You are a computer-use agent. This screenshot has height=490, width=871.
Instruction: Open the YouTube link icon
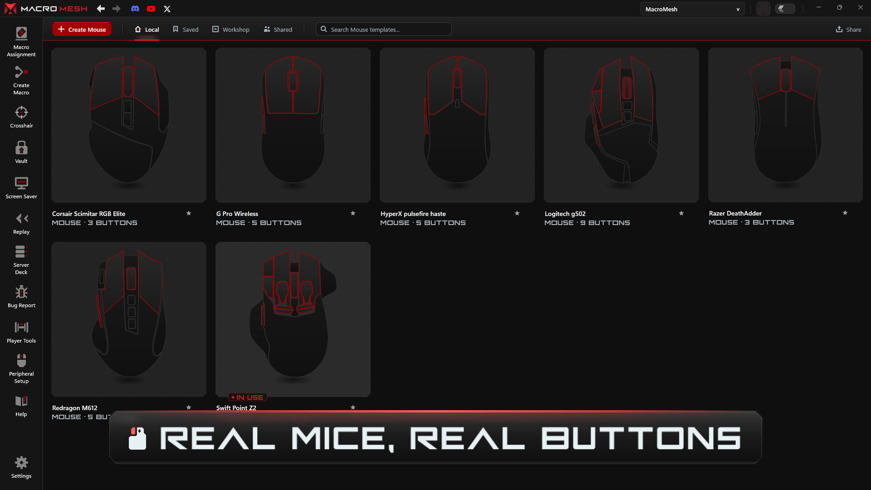coord(151,9)
